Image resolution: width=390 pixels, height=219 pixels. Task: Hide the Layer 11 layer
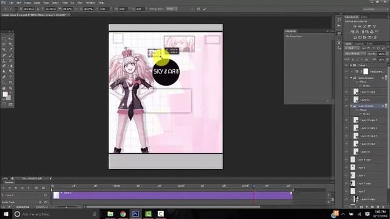[347, 100]
